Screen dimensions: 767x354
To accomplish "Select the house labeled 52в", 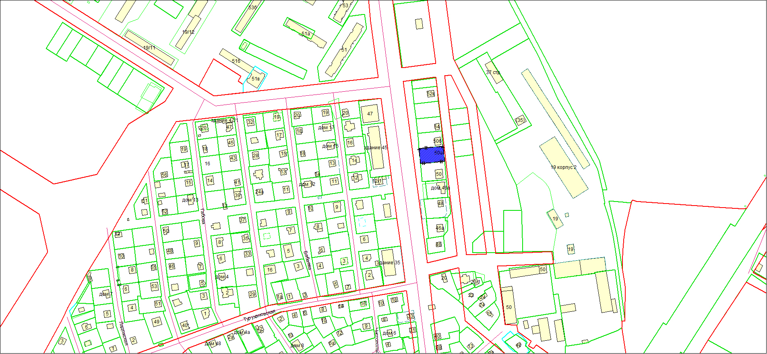I will [x=430, y=94].
